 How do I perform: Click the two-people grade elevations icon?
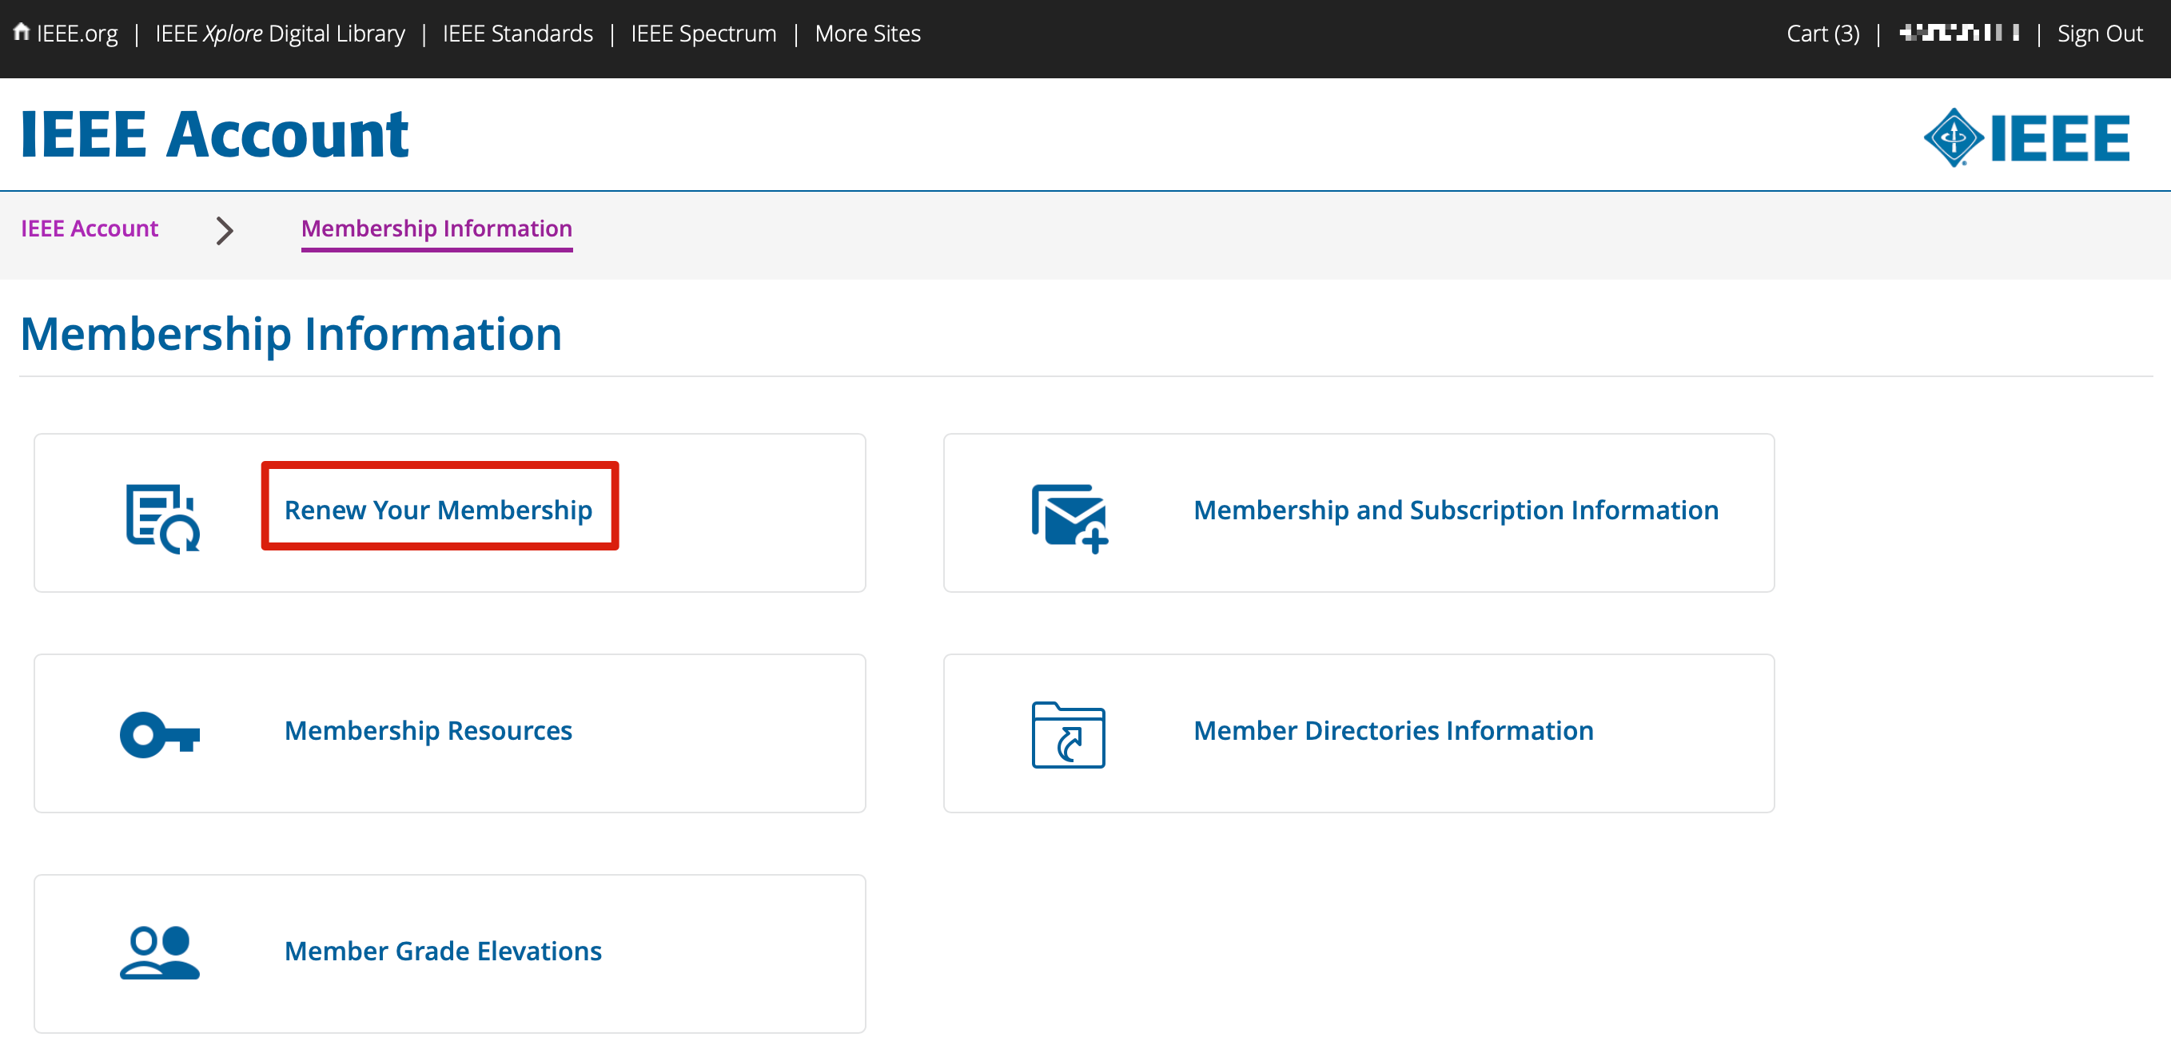tap(159, 952)
